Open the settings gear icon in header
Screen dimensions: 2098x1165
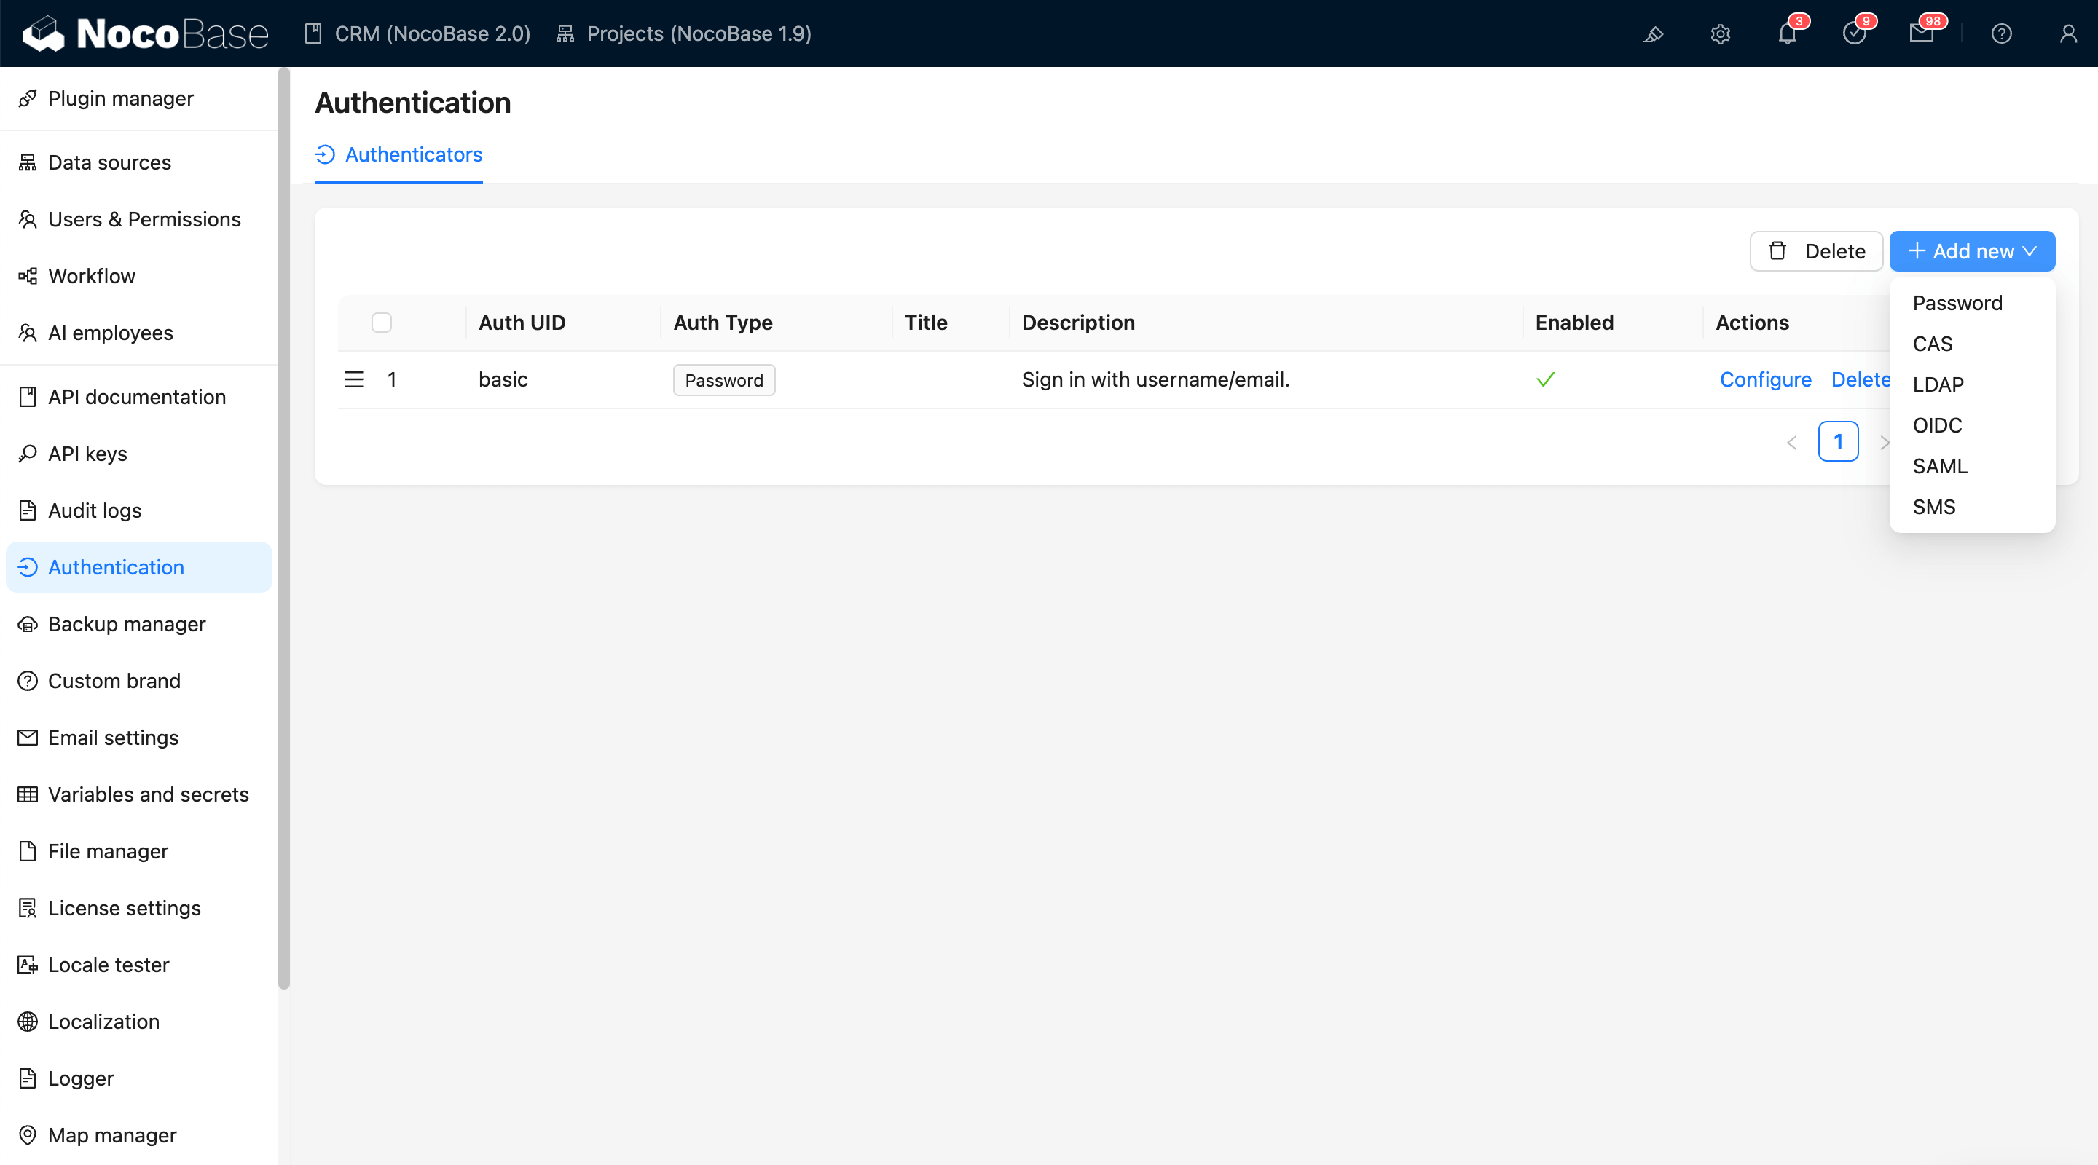click(1720, 34)
